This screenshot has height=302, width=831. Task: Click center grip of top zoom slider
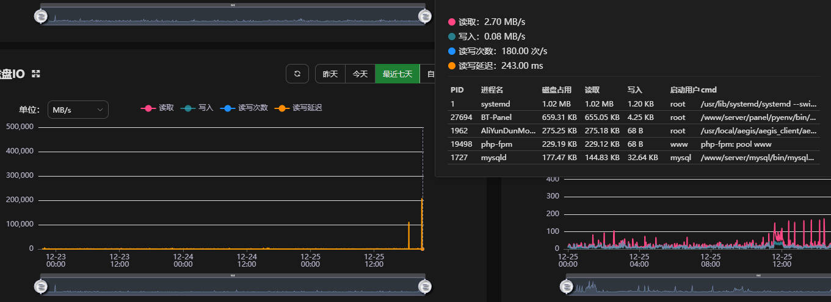(232, 5)
